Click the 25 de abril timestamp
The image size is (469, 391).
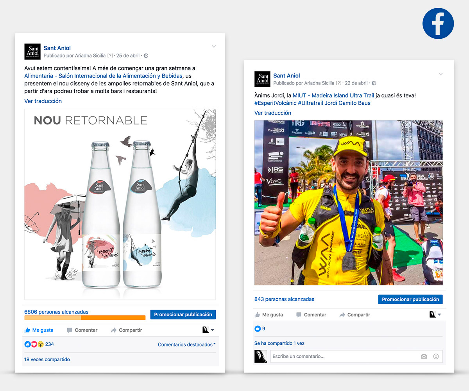pyautogui.click(x=128, y=56)
